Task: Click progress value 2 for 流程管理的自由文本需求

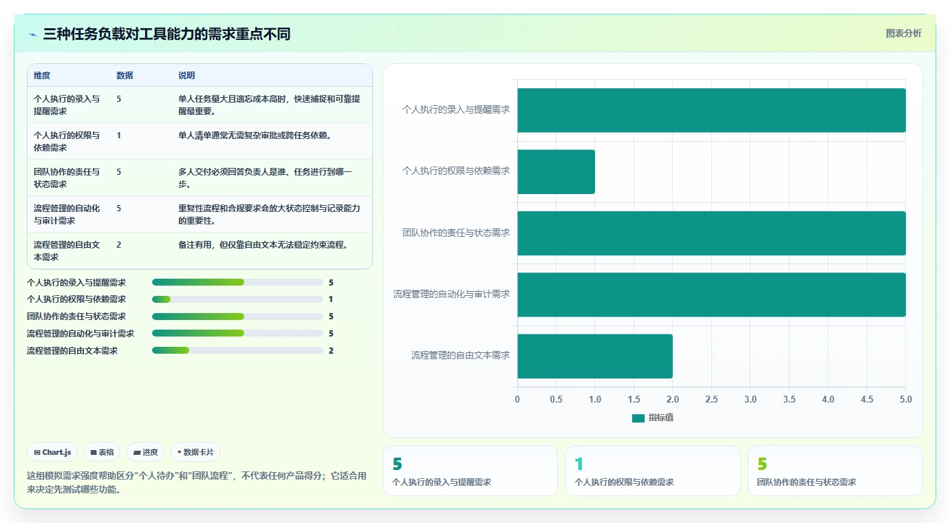Action: 331,350
